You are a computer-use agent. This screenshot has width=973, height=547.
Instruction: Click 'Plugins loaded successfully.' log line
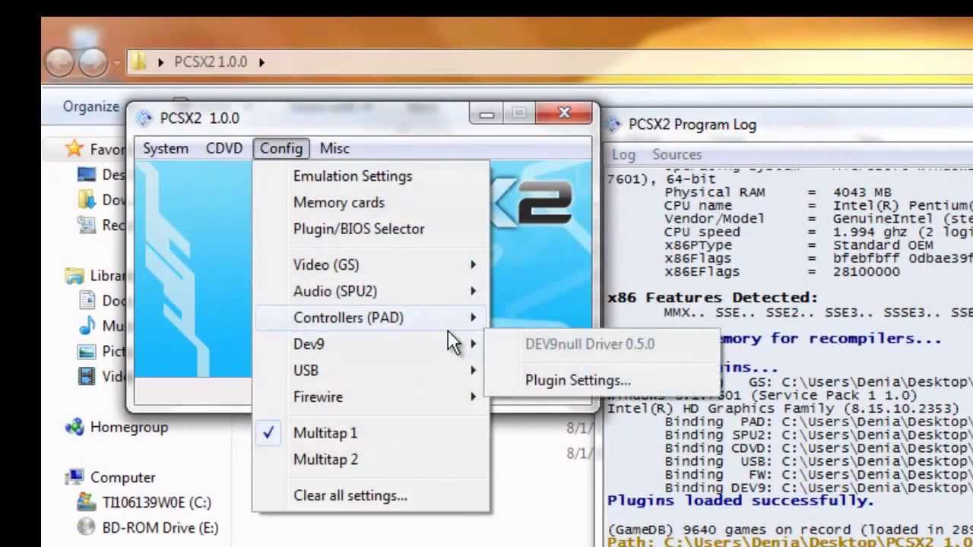740,501
